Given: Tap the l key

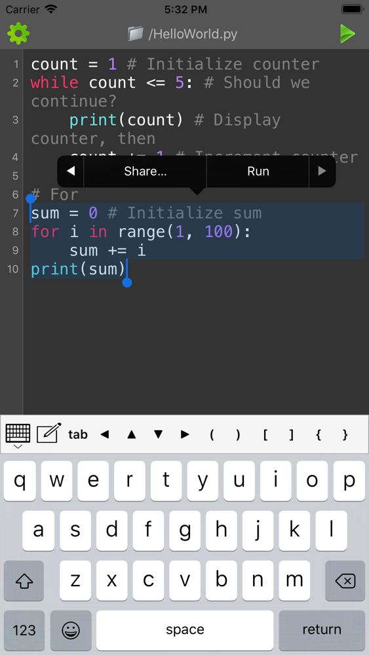Looking at the screenshot, I should (332, 531).
